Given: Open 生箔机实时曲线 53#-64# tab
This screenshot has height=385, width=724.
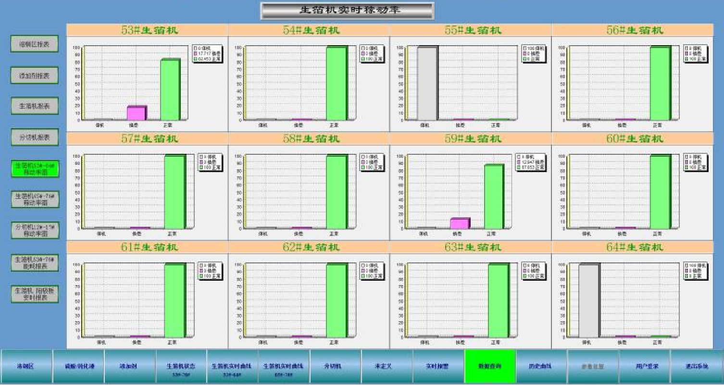Looking at the screenshot, I should click(232, 366).
